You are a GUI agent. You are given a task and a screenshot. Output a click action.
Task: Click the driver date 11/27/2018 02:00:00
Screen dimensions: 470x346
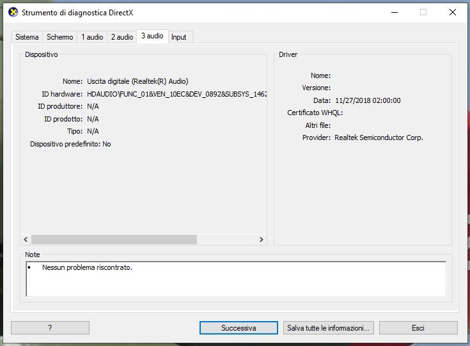click(x=368, y=100)
